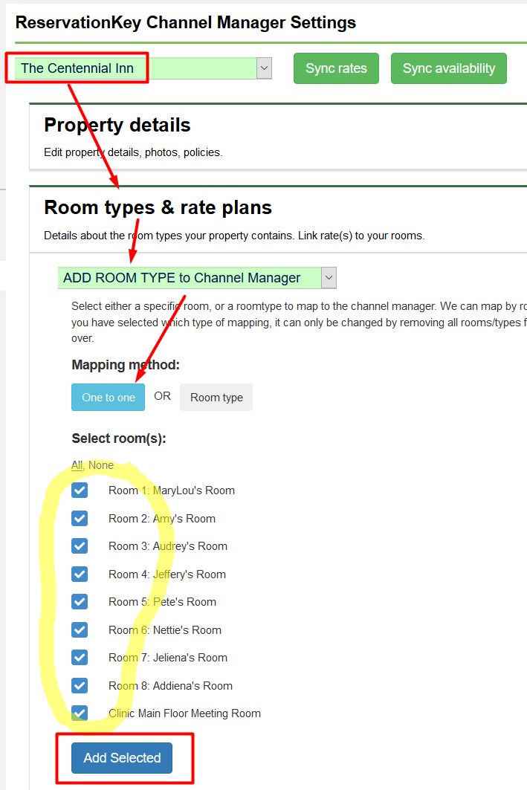527x790 pixels.
Task: Uncheck Room 8: Addiena's Room
Action: click(x=80, y=686)
